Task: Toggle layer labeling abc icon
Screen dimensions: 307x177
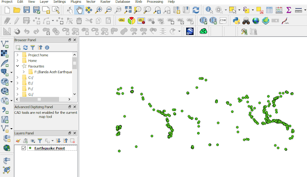Action: pos(121,20)
